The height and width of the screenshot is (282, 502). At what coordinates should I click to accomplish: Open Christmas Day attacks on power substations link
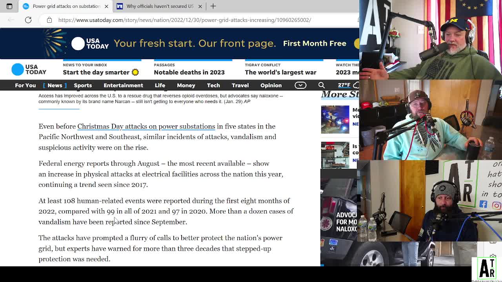(x=146, y=127)
